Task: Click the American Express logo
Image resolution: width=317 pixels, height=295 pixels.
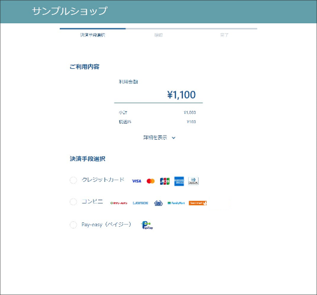Action: pyautogui.click(x=179, y=181)
